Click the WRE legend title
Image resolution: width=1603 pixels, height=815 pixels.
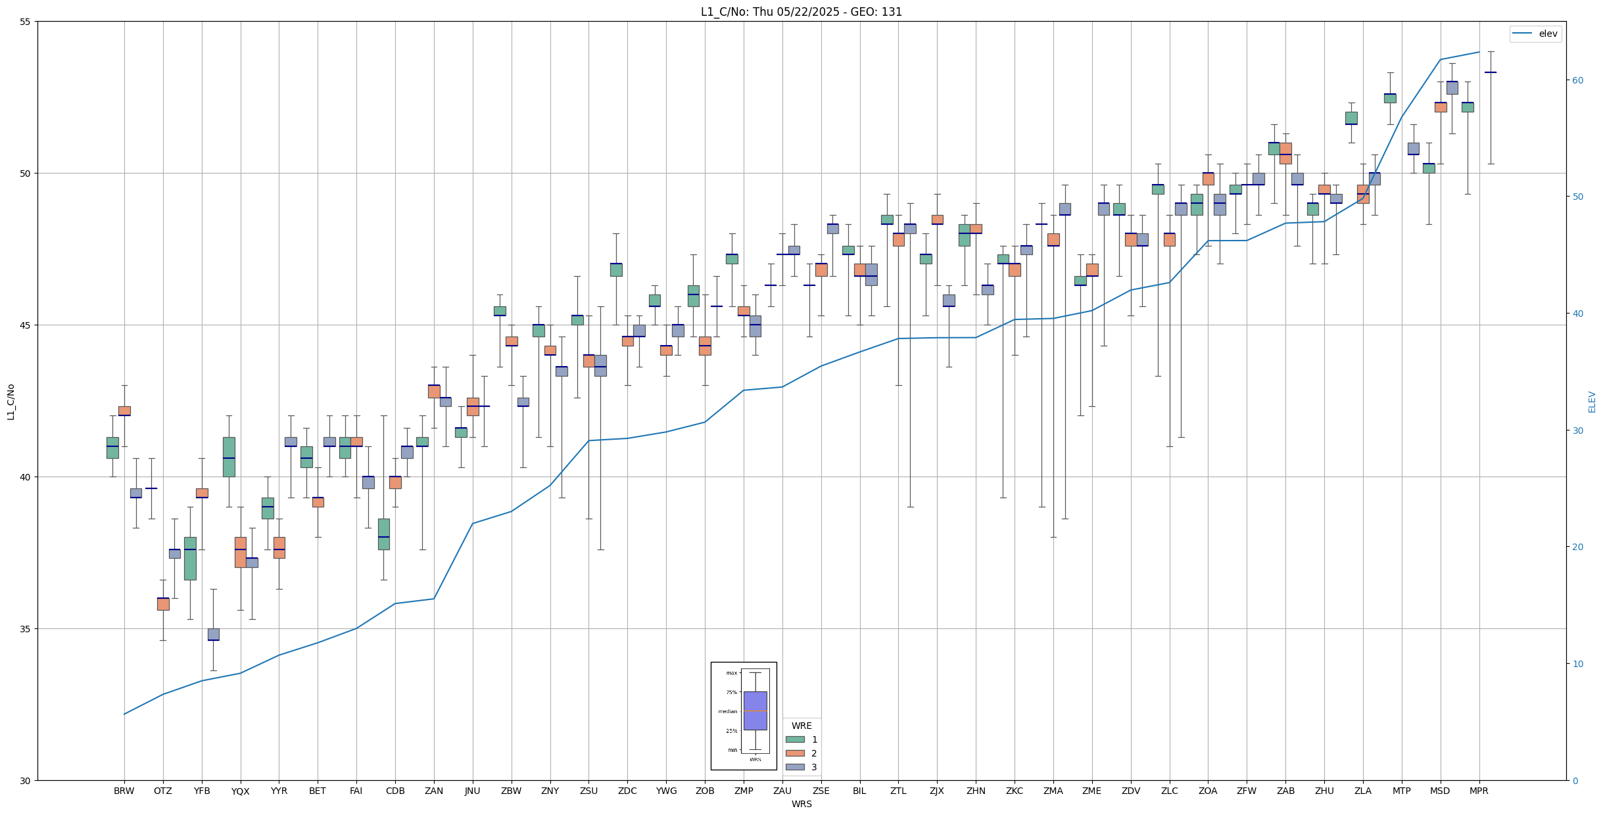tap(801, 726)
